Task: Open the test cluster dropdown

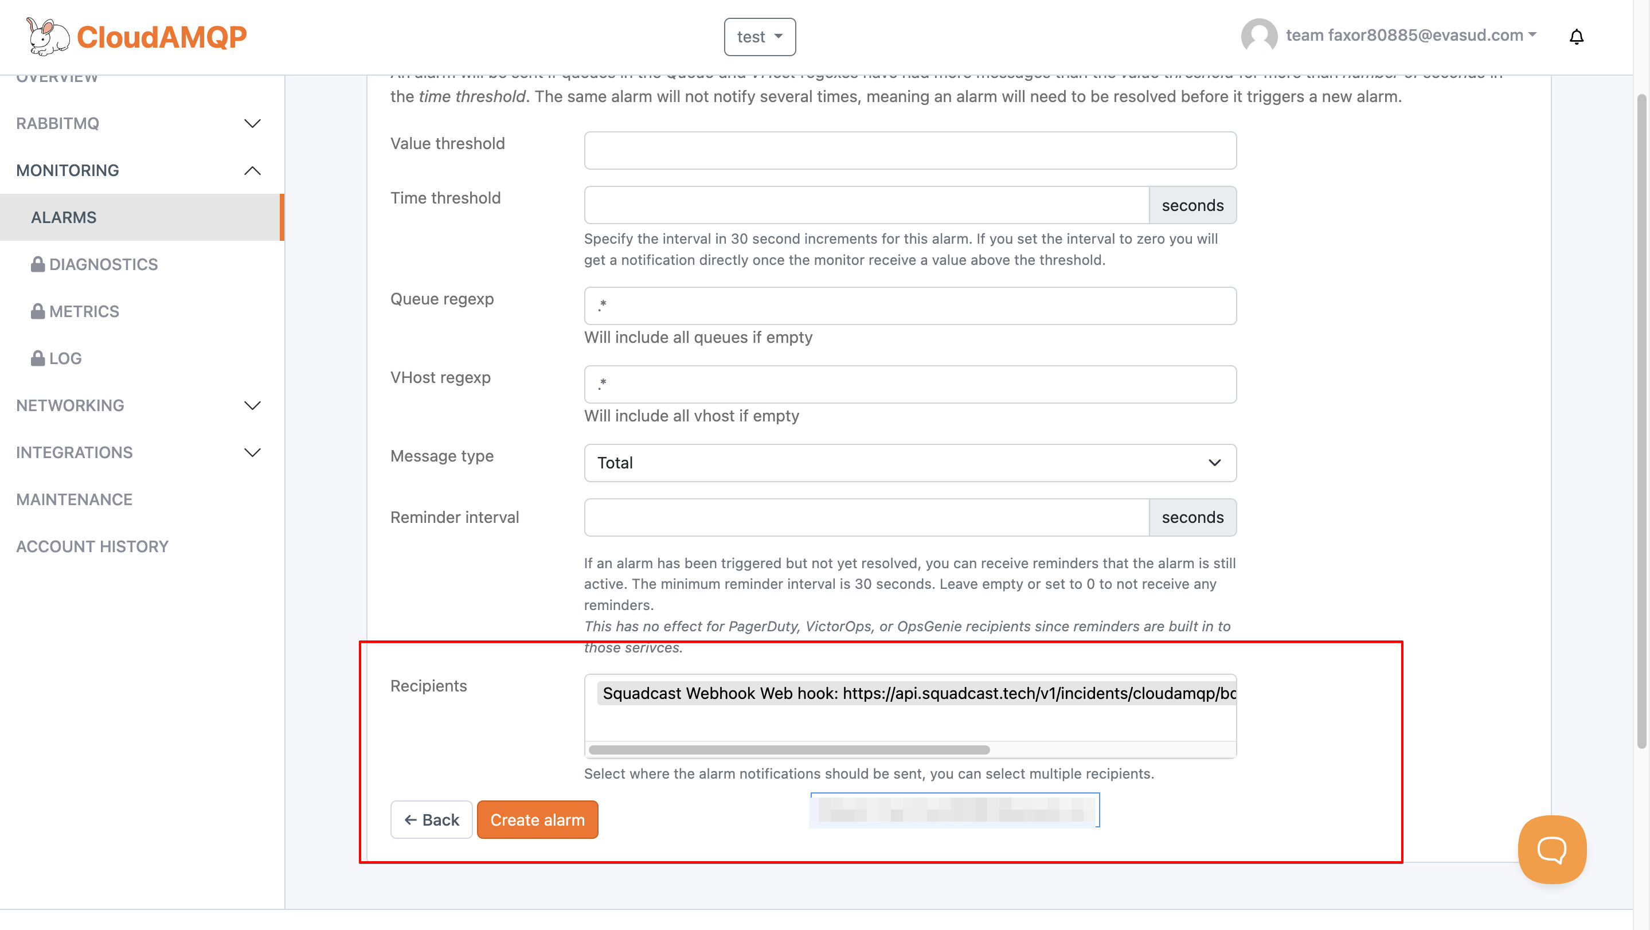Action: tap(760, 37)
